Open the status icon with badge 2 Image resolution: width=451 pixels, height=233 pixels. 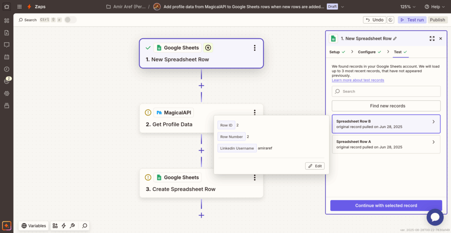coord(7,81)
